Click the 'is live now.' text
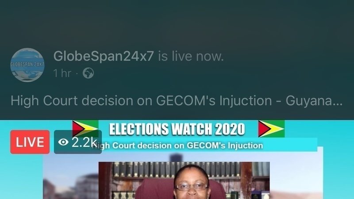Viewport: 354px width, 199px height. 191,56
